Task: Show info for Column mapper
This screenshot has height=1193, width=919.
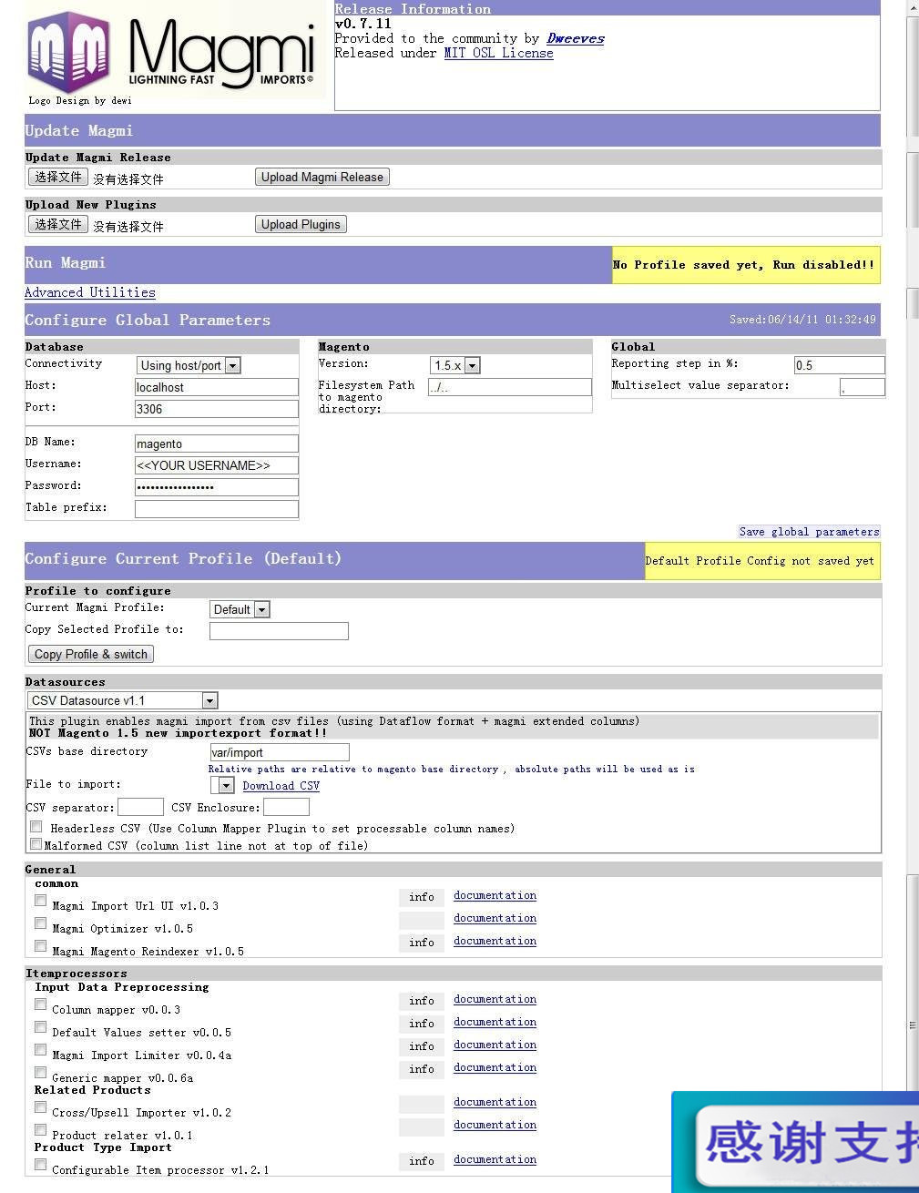Action: (422, 1001)
